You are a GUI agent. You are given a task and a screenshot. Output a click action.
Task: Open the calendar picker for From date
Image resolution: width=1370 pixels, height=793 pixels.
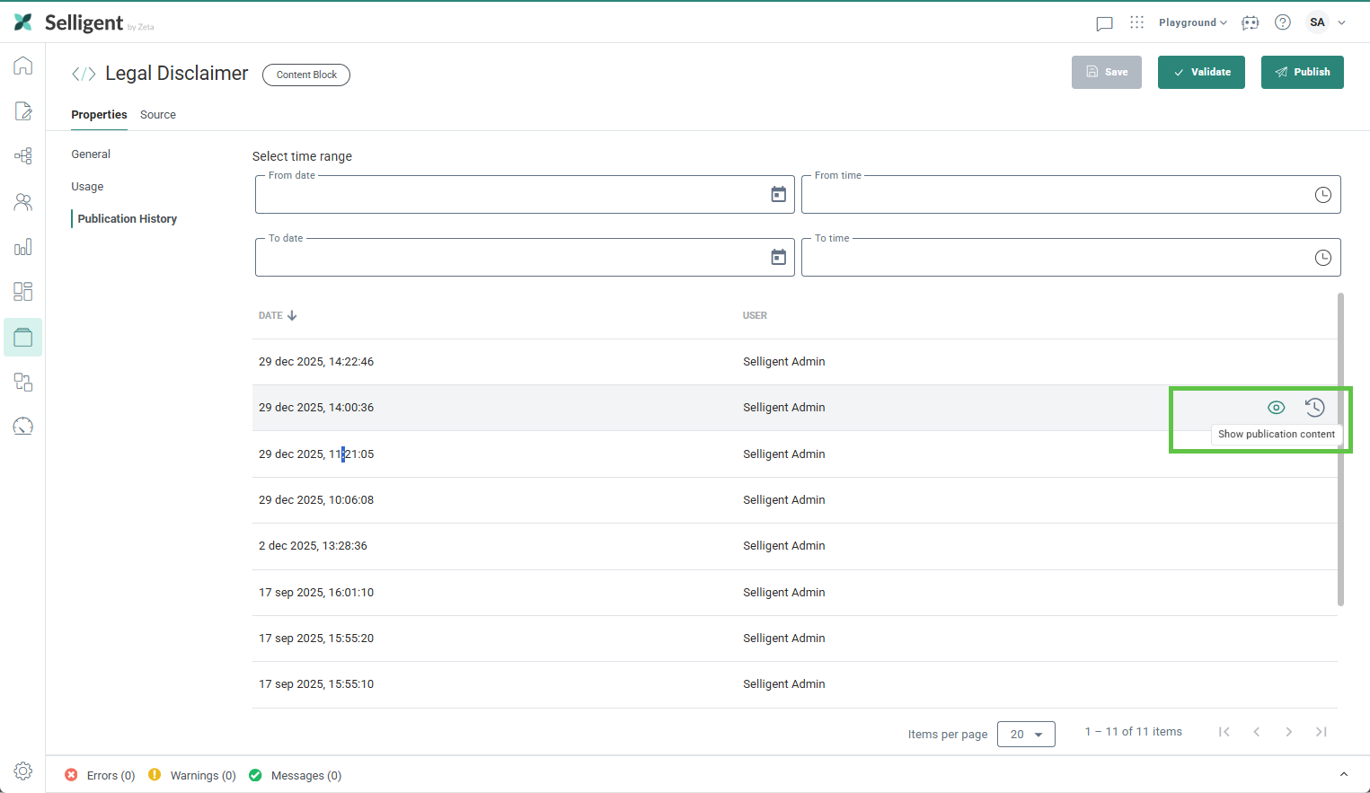coord(778,195)
